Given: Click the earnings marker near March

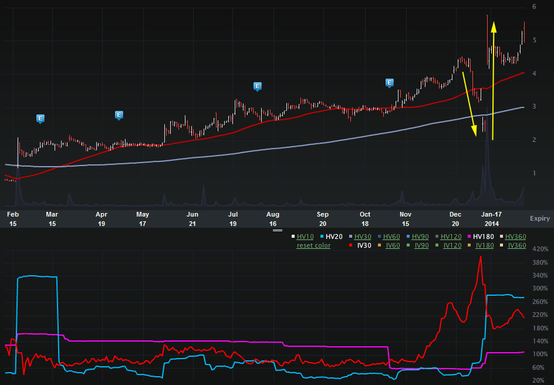Looking at the screenshot, I should (x=40, y=119).
